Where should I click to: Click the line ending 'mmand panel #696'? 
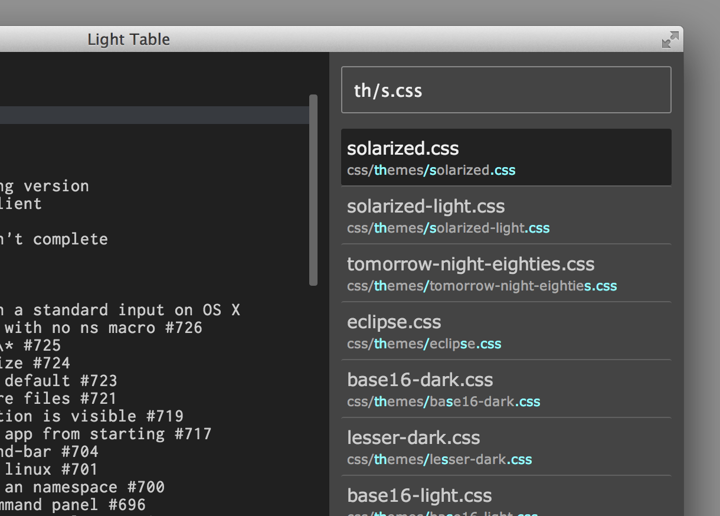[73, 505]
